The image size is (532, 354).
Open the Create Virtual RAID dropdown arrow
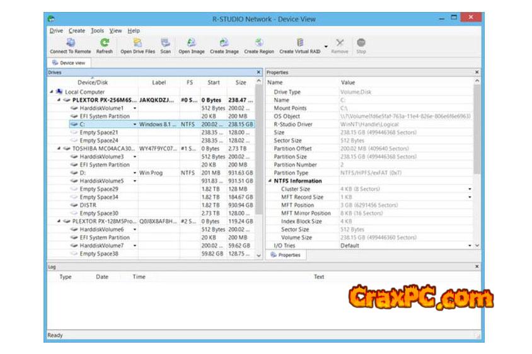point(326,47)
